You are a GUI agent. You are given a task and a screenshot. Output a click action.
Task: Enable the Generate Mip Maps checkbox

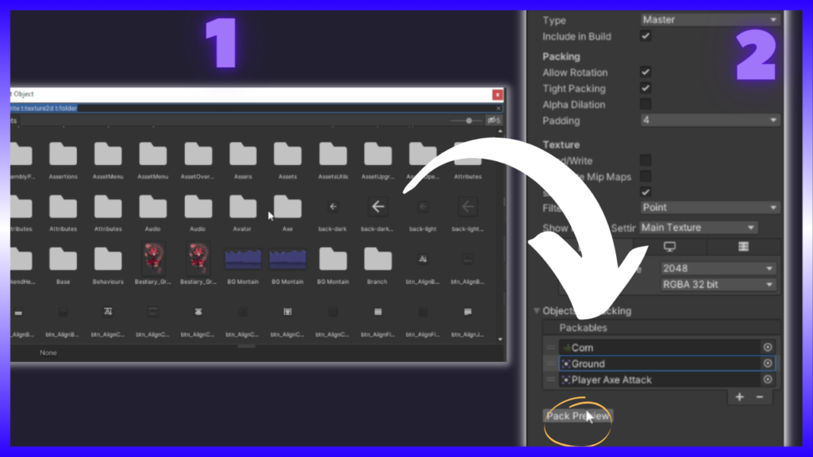tap(645, 176)
